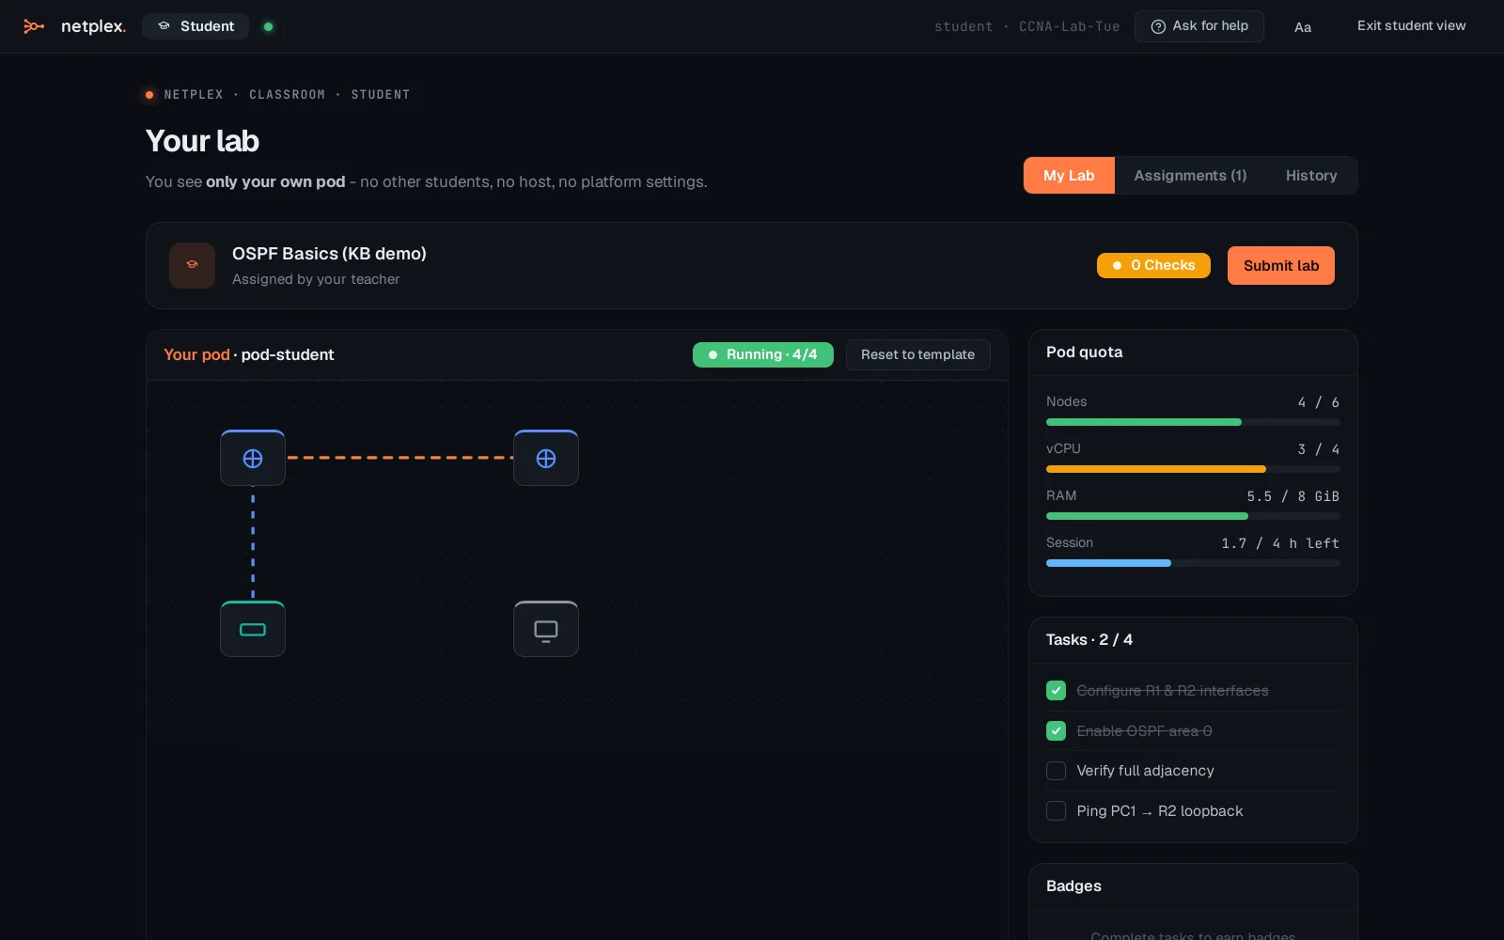Click the blue dashed vertical link
Image resolution: width=1504 pixels, height=940 pixels.
click(x=253, y=543)
